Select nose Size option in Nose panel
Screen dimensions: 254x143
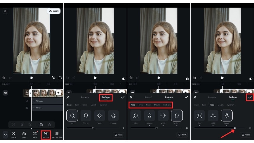[x=199, y=116]
